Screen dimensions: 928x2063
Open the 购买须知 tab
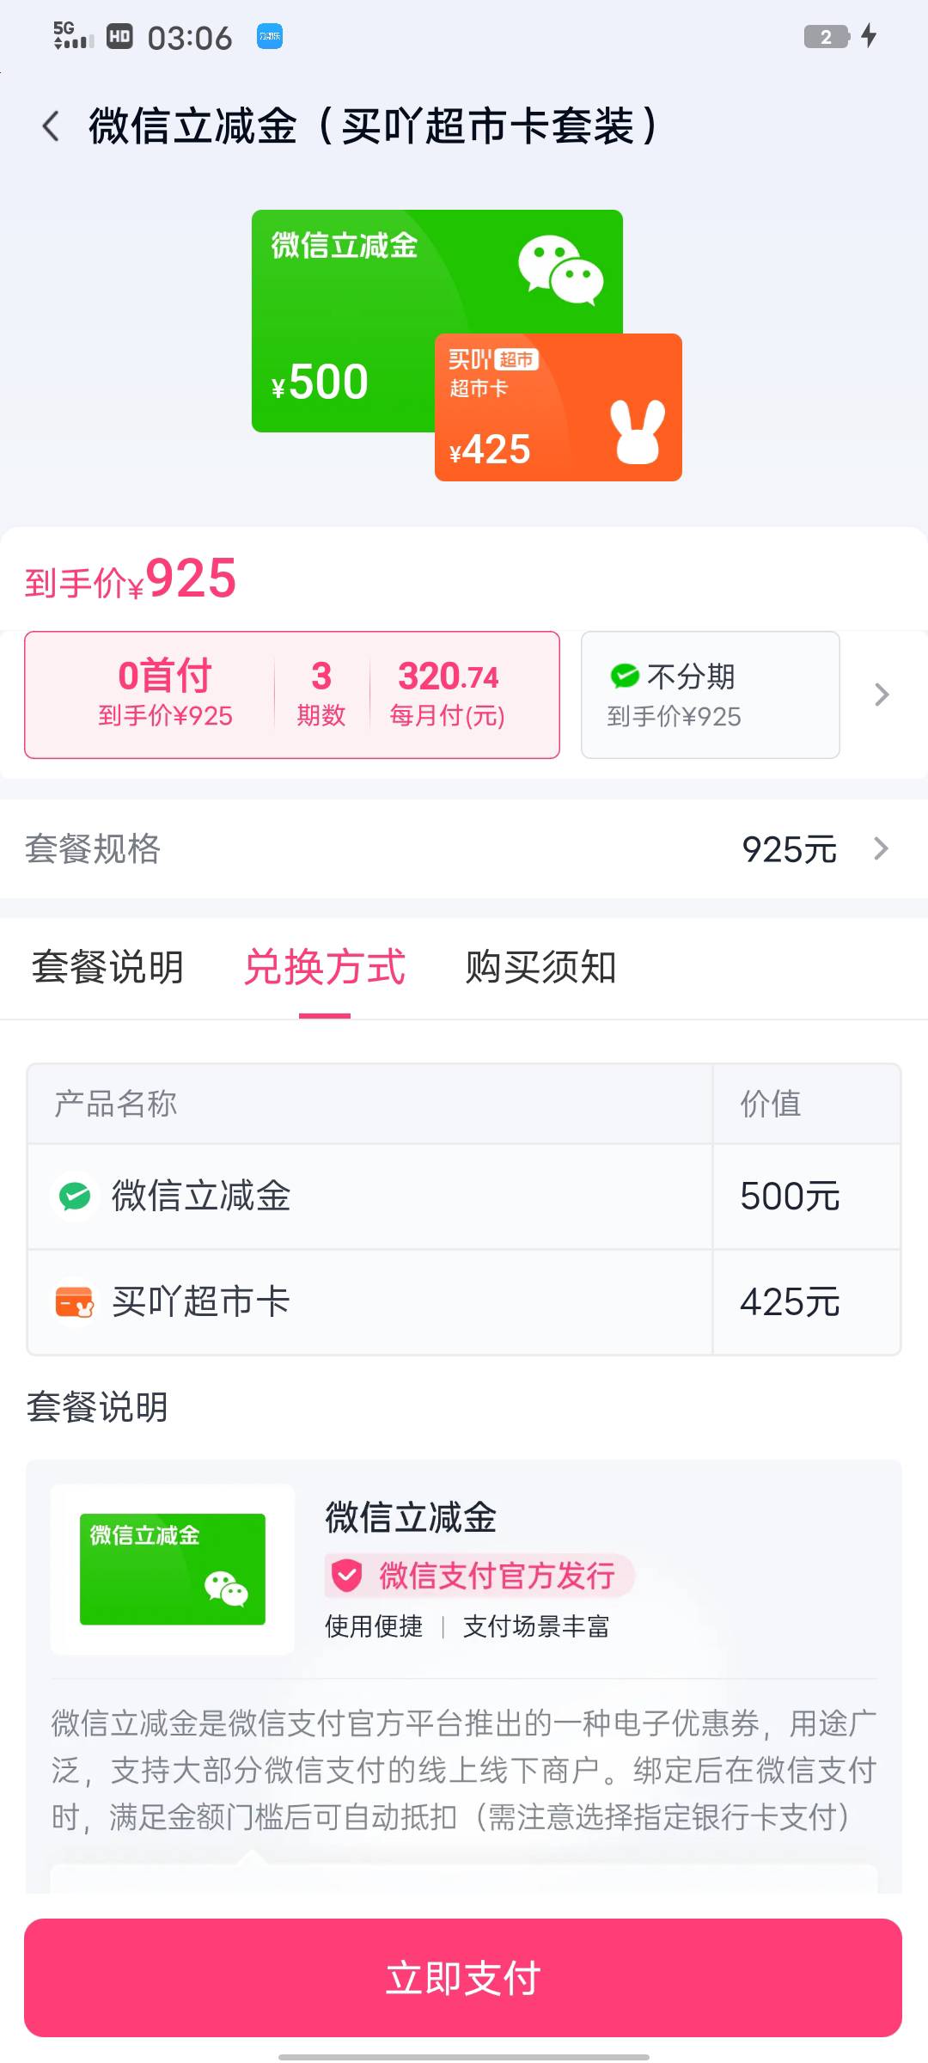(x=540, y=967)
